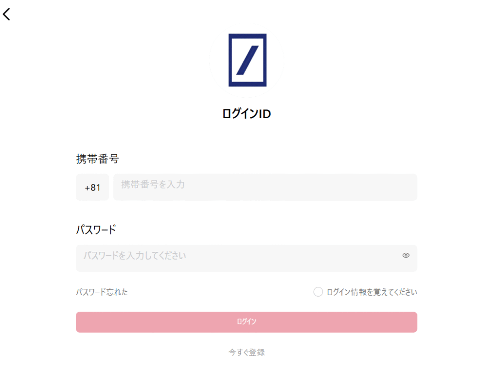The height and width of the screenshot is (371, 498).
Task: Start new account signup via 今すぐ登録
Action: pyautogui.click(x=246, y=352)
